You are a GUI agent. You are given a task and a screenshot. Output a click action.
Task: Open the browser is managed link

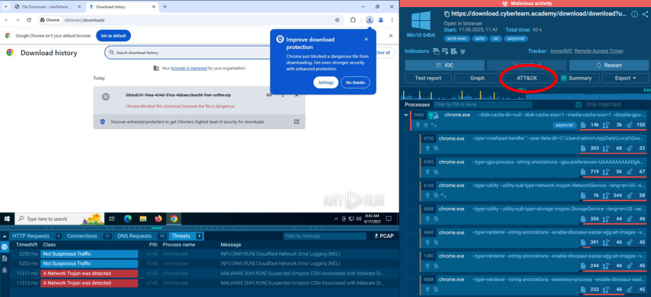189,68
